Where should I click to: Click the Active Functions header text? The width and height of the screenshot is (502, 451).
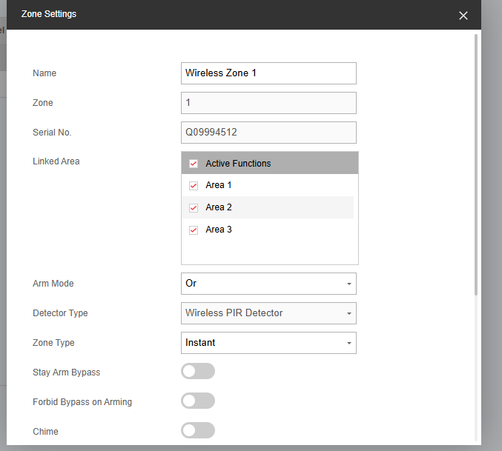tap(238, 164)
